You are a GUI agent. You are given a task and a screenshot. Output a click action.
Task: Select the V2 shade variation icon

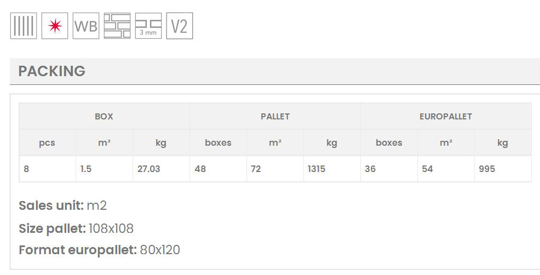coord(180,26)
